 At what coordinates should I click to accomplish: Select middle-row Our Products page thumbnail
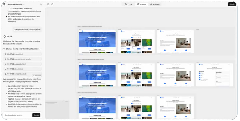click(136, 75)
